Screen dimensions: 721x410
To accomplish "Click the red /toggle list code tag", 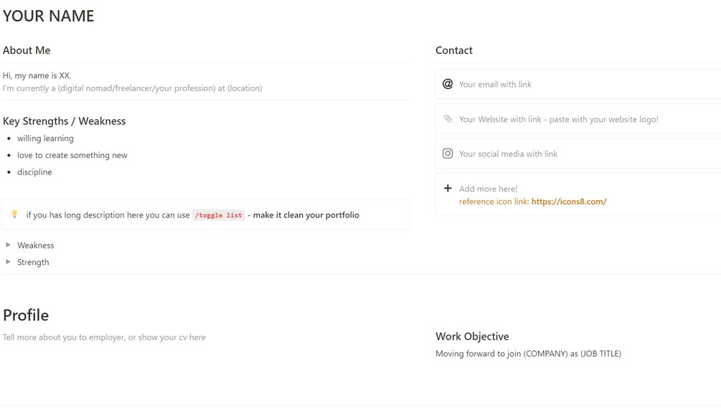I will tap(218, 215).
